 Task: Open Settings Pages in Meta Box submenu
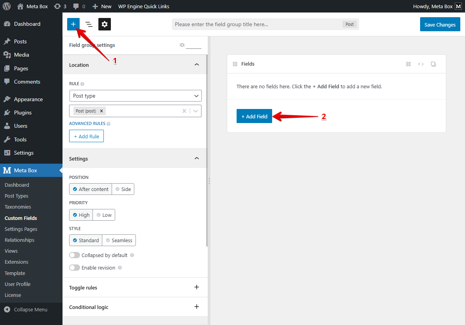[21, 229]
